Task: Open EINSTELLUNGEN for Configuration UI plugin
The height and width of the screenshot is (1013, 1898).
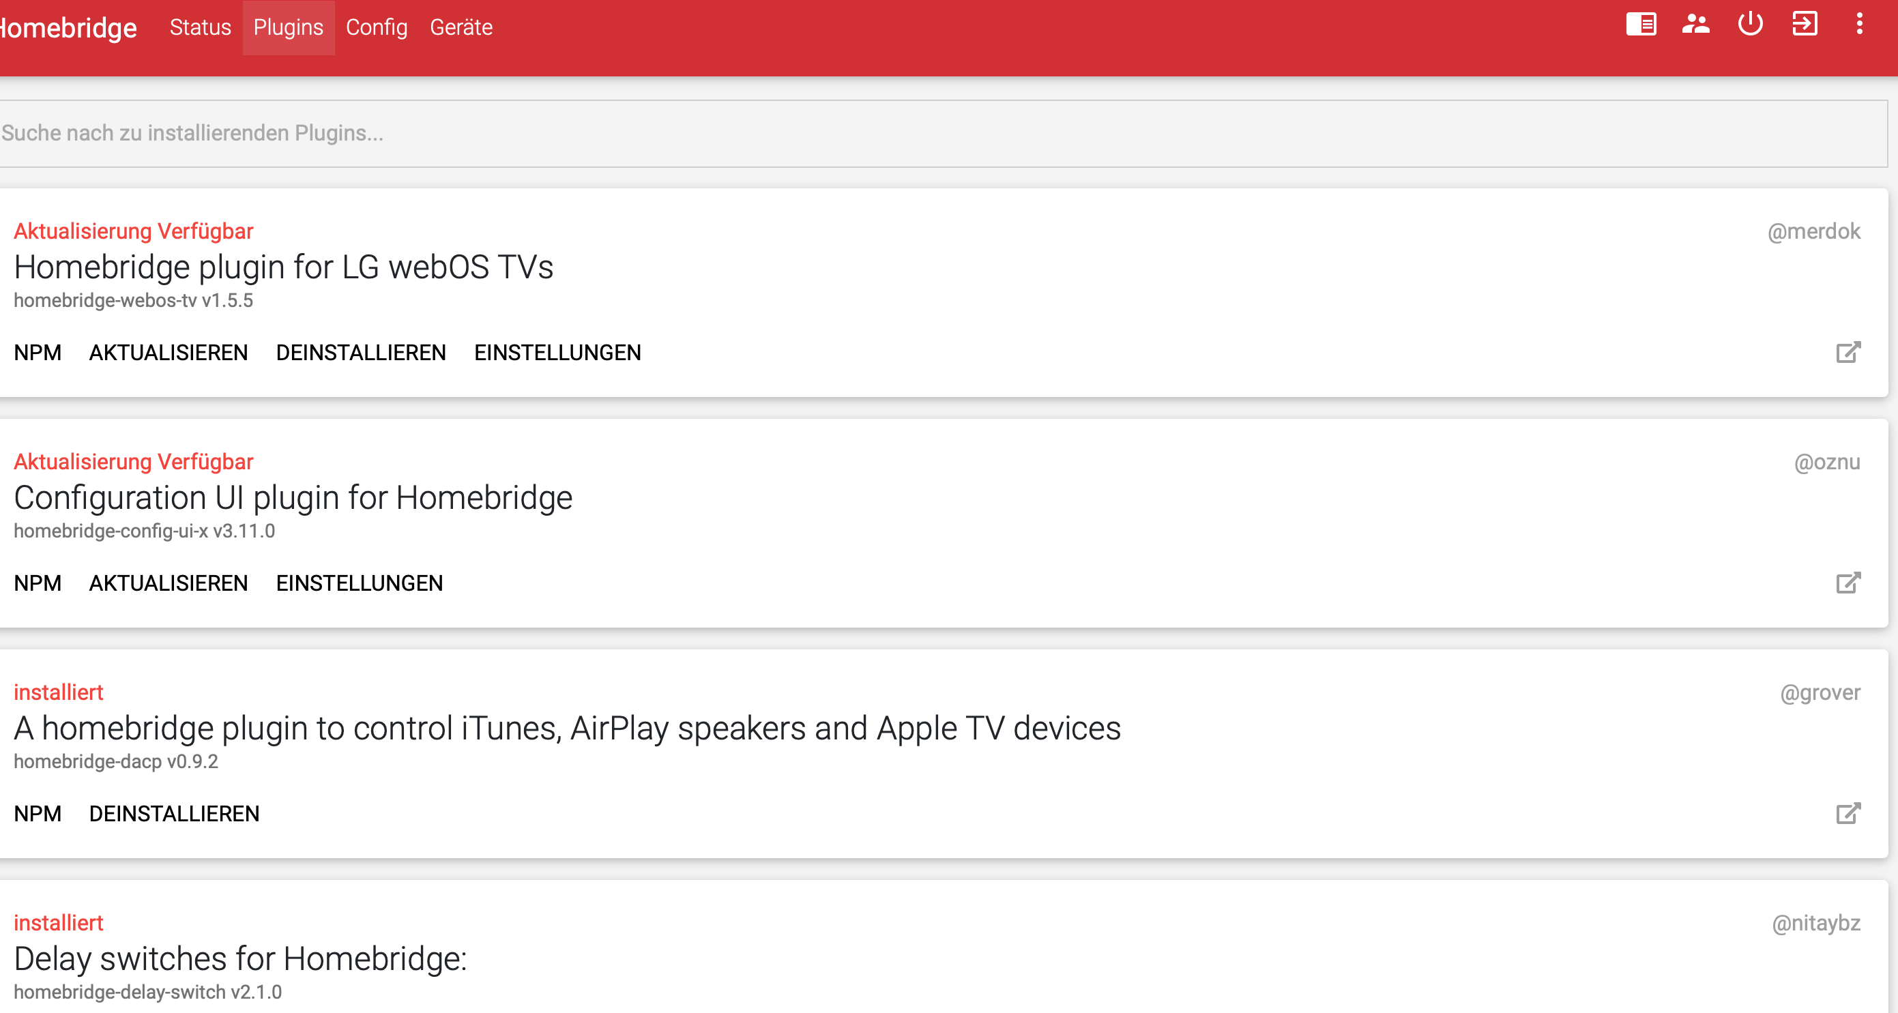Action: tap(360, 583)
